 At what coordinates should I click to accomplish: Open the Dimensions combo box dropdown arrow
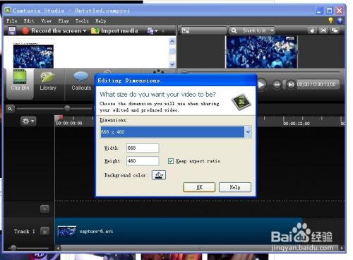tap(248, 132)
